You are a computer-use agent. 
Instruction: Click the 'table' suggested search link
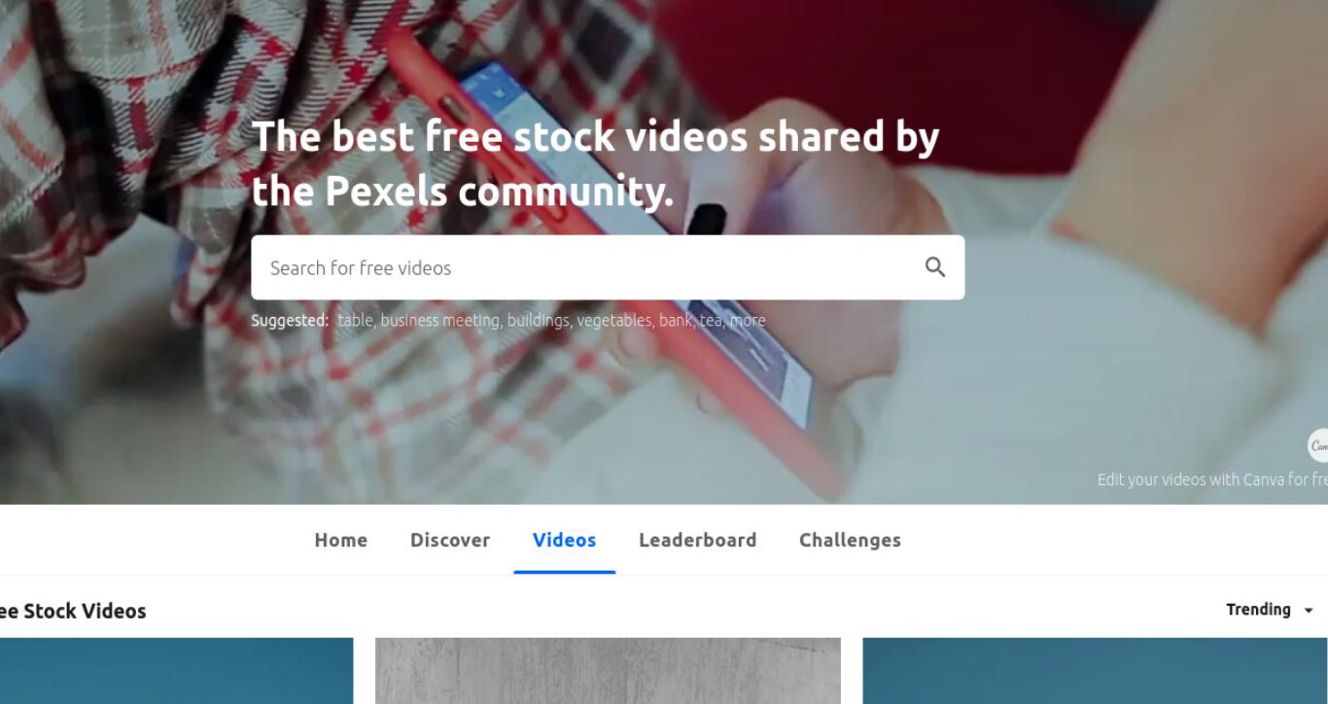coord(356,320)
